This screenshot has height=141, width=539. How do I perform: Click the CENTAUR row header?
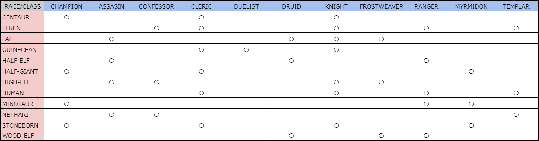(22, 17)
